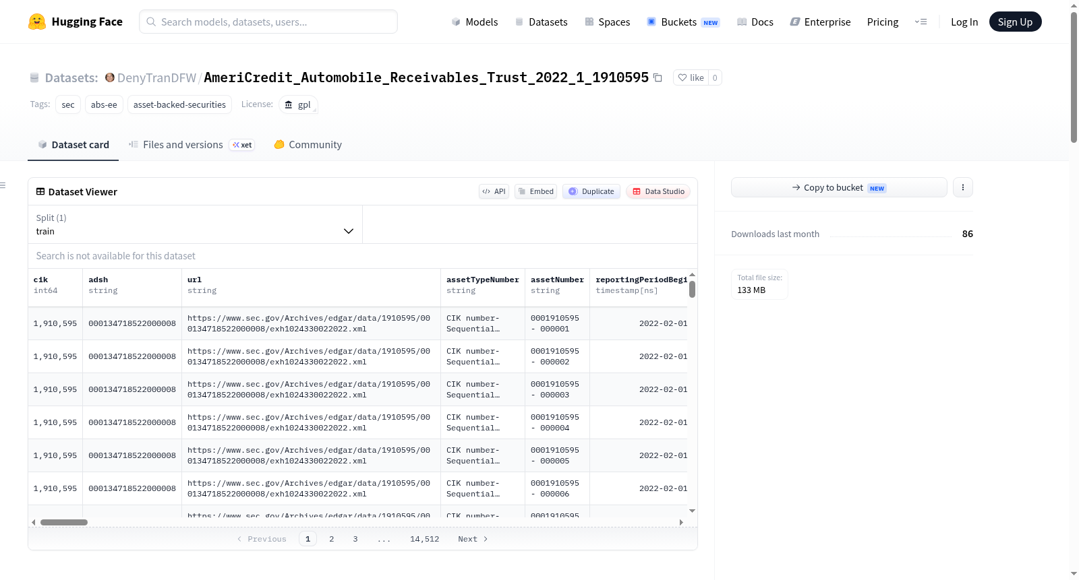Click the 'sec' tag

[x=68, y=104]
